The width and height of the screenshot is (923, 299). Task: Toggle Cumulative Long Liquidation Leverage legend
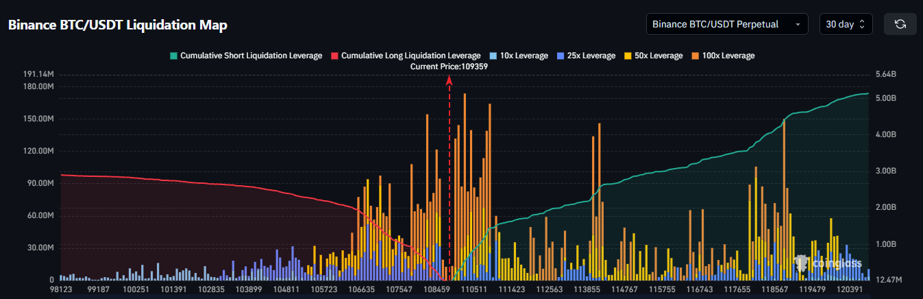(406, 56)
